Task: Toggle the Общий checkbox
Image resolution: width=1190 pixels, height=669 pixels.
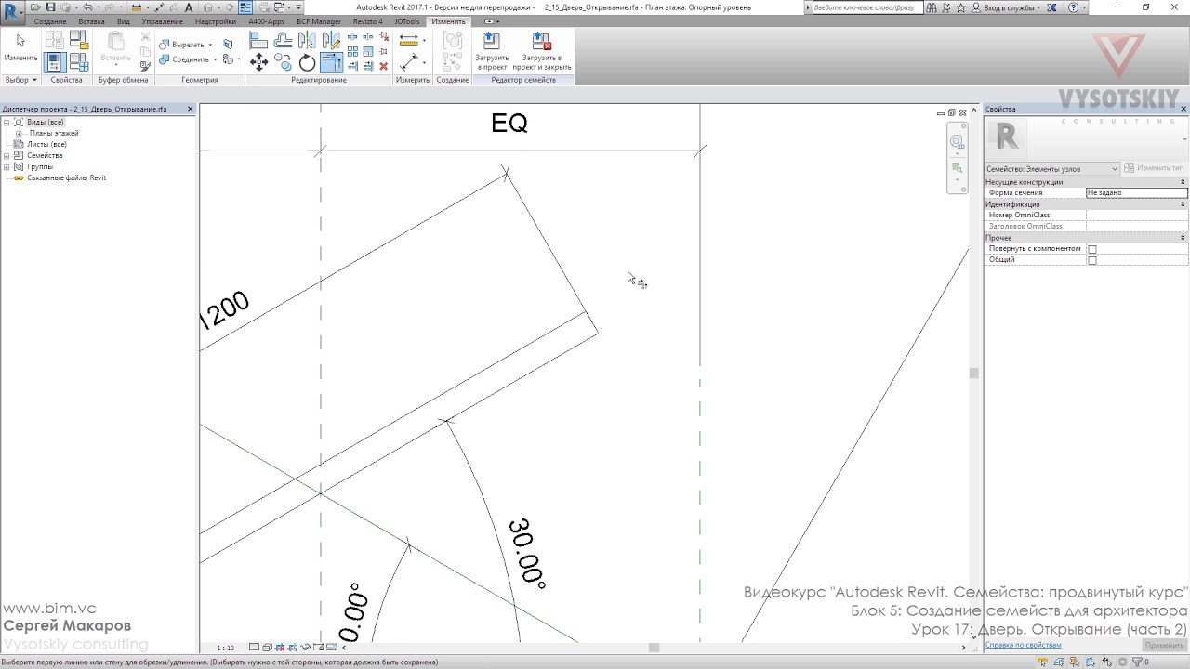Action: click(1092, 260)
